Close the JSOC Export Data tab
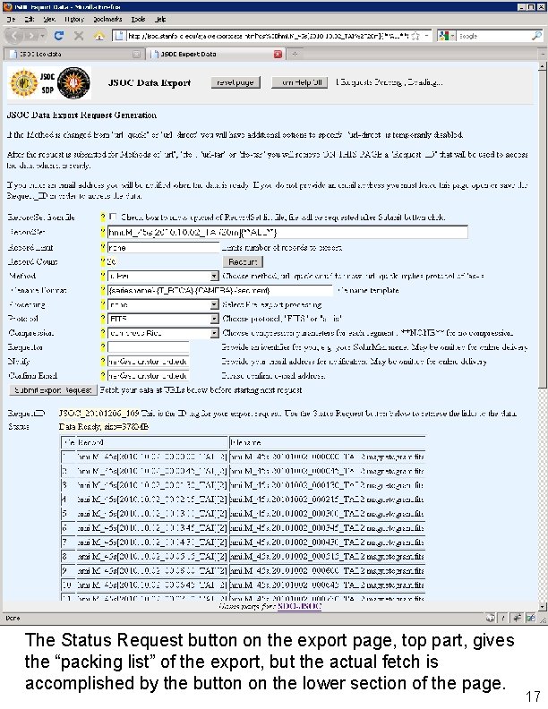The image size is (548, 709). [278, 55]
